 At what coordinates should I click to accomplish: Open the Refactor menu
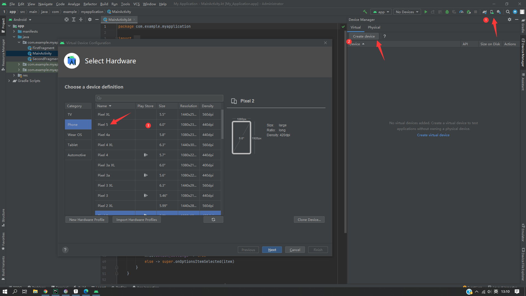(x=90, y=4)
